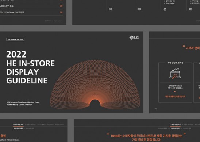The width and height of the screenshot is (200, 142).
Task: Click the LG logo on title slide
Action: 134,38
